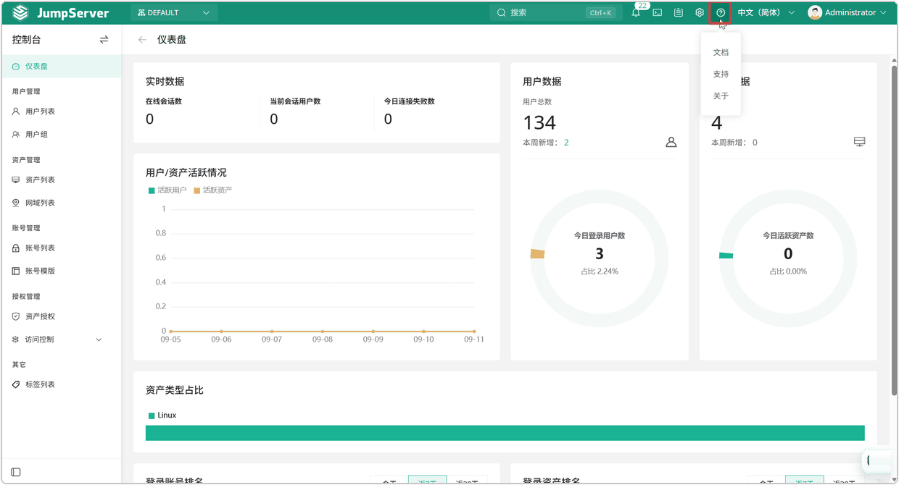Click the user icon in 用户数据 card
Screen dimensions: 899x485
671,143
